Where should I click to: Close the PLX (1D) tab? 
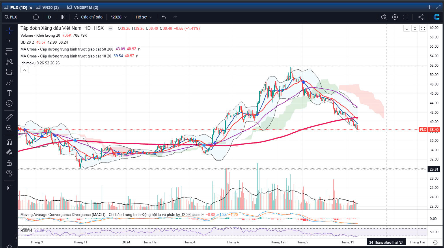[x=31, y=8]
